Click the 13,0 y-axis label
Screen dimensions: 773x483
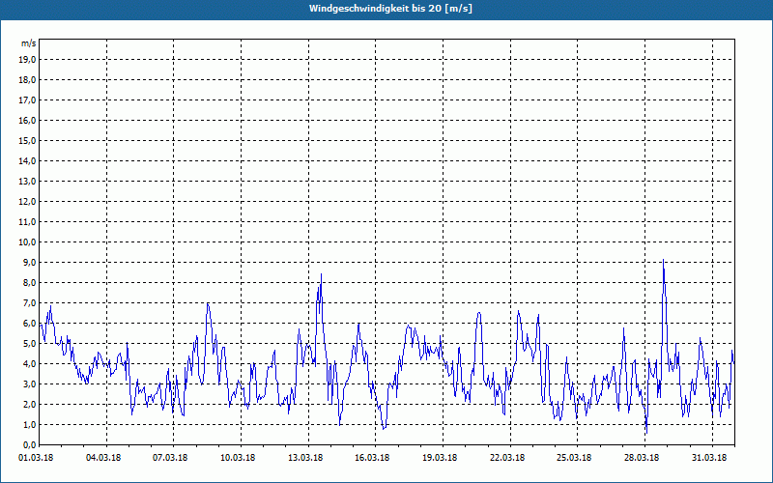pyautogui.click(x=27, y=181)
